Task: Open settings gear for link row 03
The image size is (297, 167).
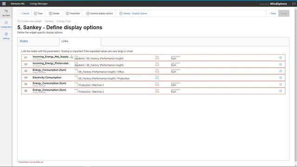Action: 280,71
